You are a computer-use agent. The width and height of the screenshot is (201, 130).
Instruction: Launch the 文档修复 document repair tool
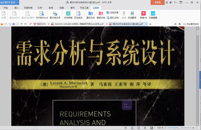(x=68, y=15)
